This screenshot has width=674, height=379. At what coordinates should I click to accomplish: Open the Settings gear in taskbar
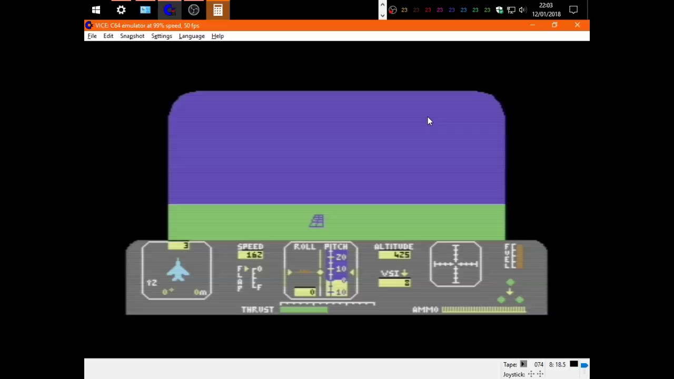tap(121, 9)
